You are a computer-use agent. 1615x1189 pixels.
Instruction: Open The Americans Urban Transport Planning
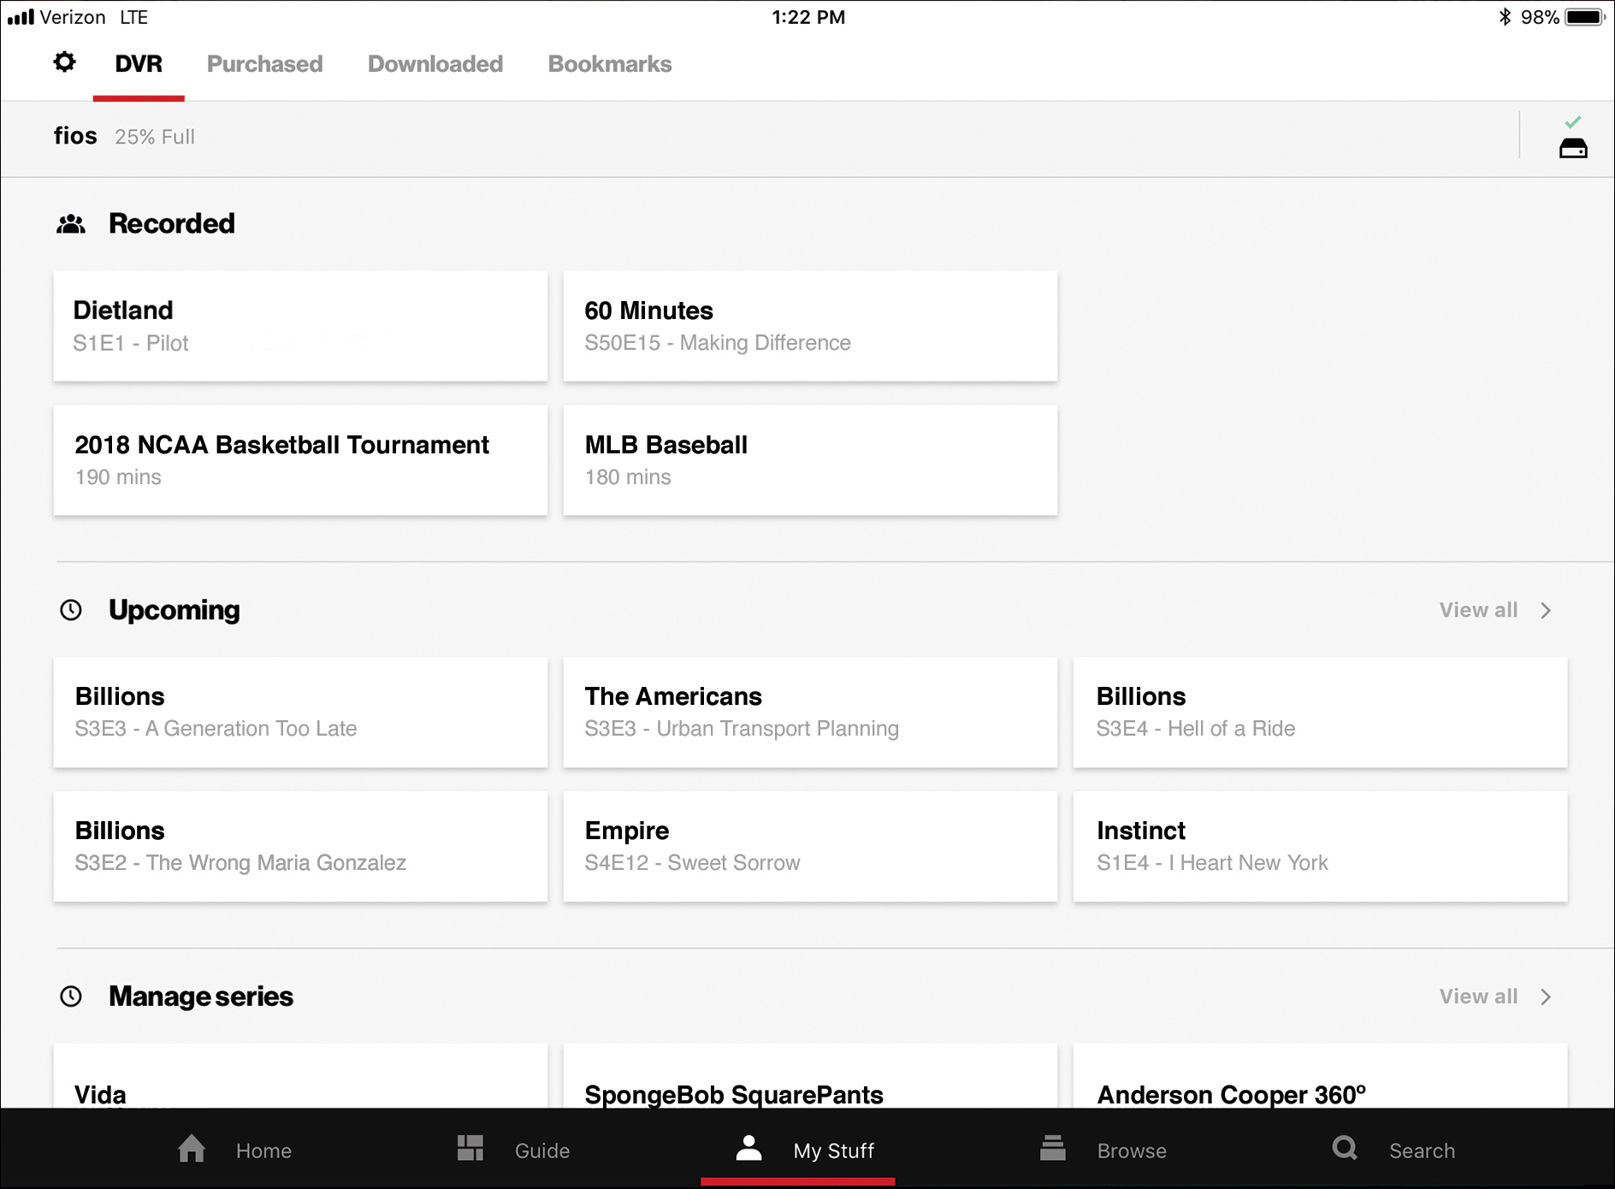(810, 712)
